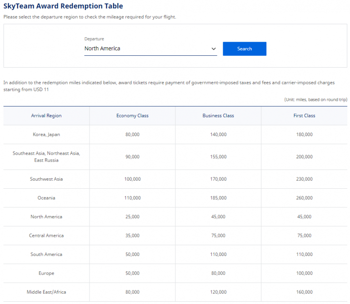Click the 155,000 Business Class miles cell
Viewport: 350px width, 304px height.
(218, 157)
